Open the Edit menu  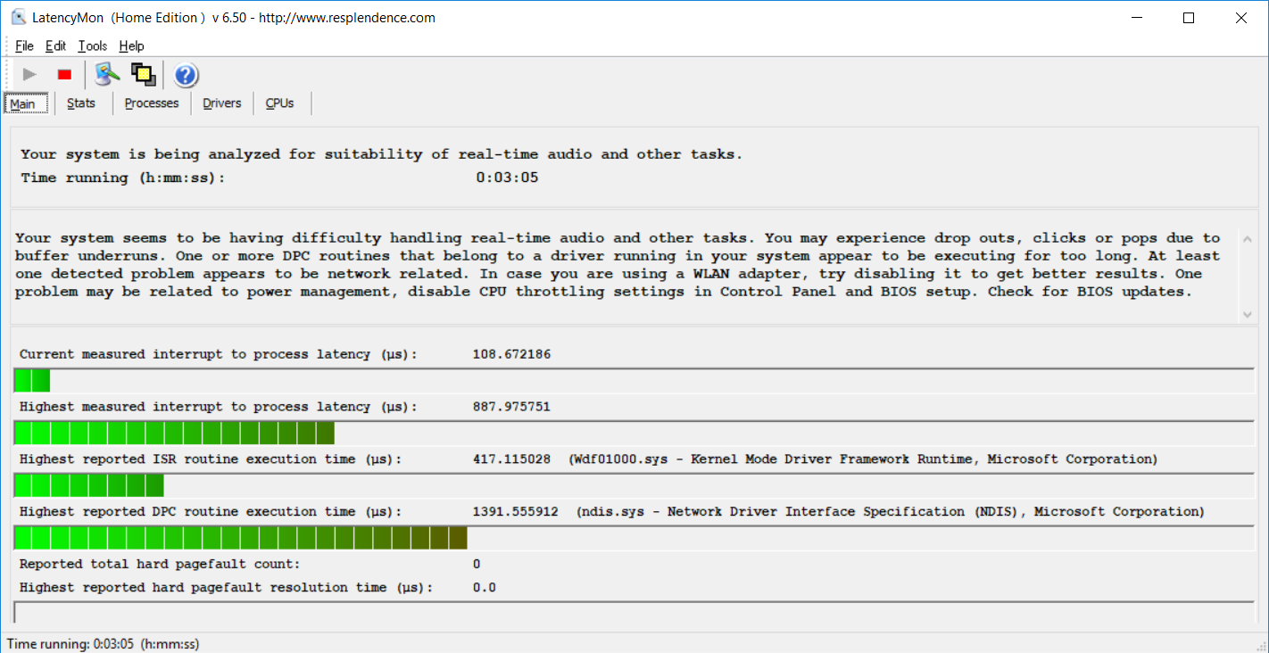pos(56,46)
